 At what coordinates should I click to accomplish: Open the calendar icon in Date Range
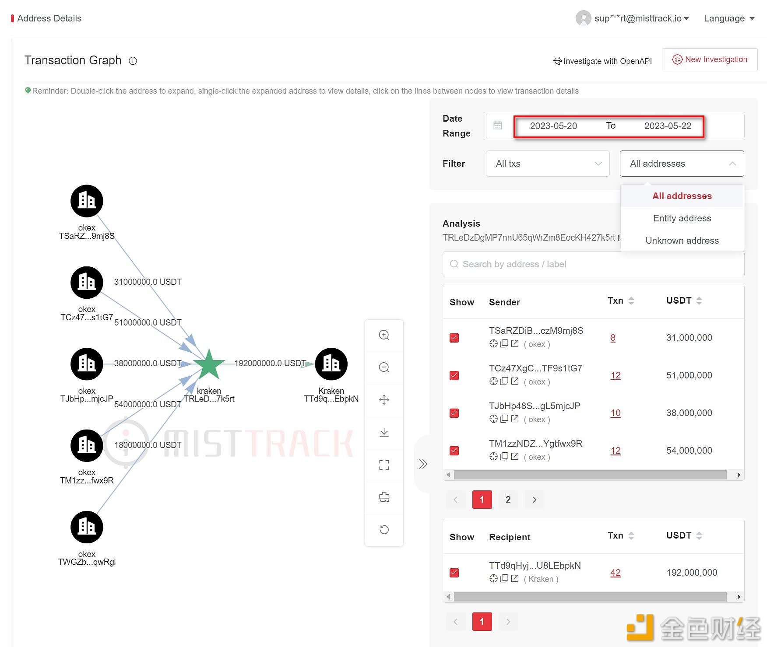point(498,126)
